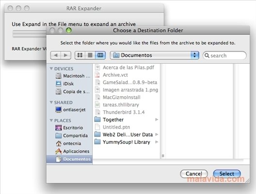Open Compartida folder icon
Image resolution: width=256 pixels, height=194 pixels.
[58, 136]
